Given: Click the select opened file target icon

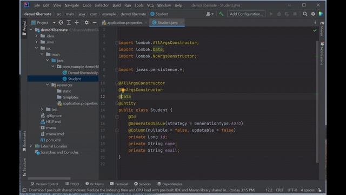Looking at the screenshot, I should (x=61, y=23).
